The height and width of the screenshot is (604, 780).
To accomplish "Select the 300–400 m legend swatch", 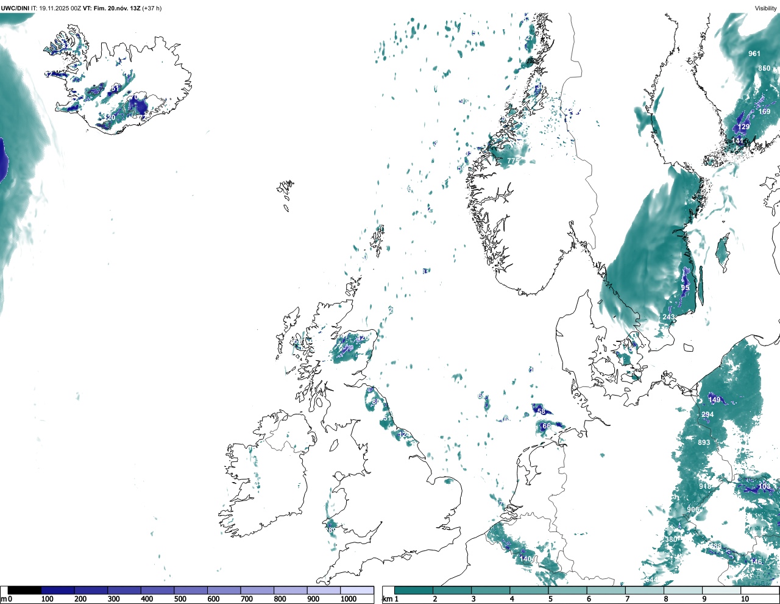I will pyautogui.click(x=124, y=590).
